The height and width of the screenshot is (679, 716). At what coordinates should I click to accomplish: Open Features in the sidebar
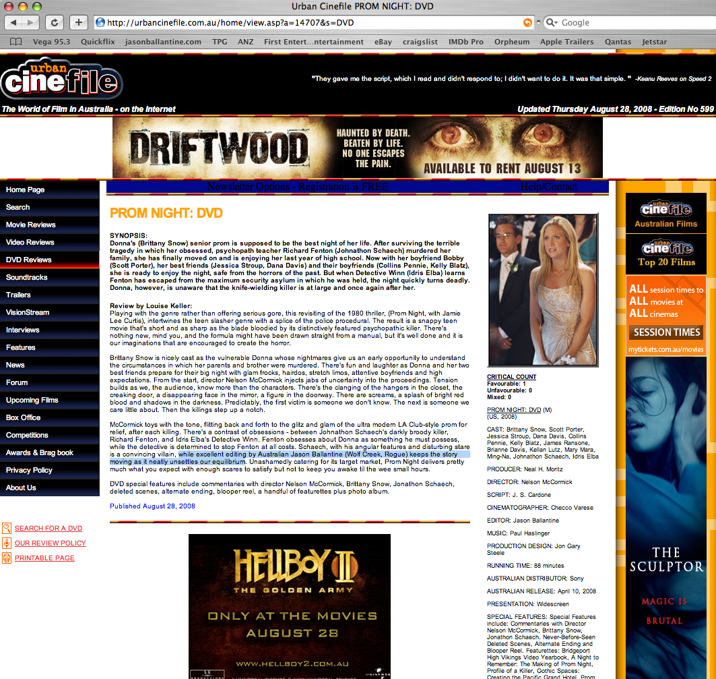coord(50,347)
